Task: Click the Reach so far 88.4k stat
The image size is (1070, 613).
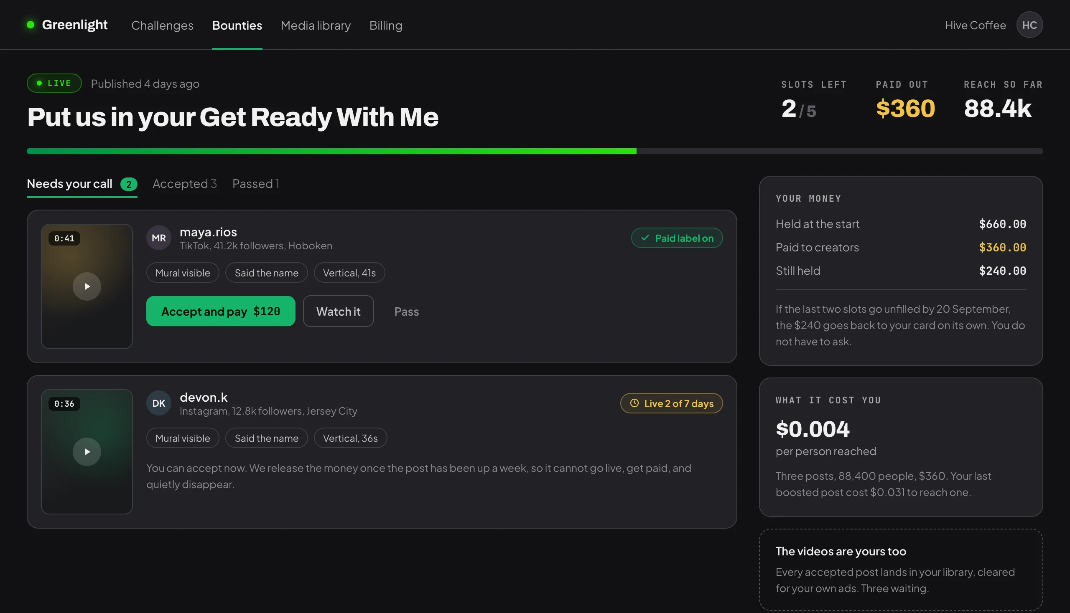Action: point(1003,100)
